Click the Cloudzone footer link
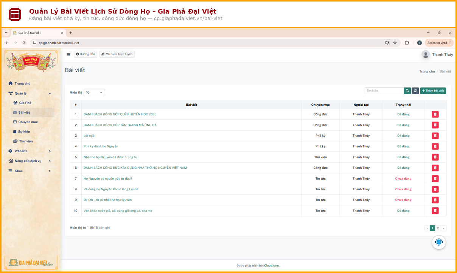This screenshot has height=273, width=457. click(272, 265)
